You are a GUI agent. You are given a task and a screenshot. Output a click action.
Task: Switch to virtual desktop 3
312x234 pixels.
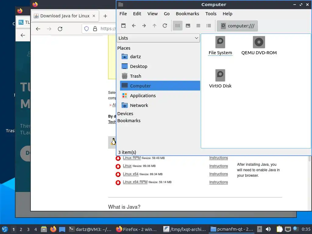[28, 229]
